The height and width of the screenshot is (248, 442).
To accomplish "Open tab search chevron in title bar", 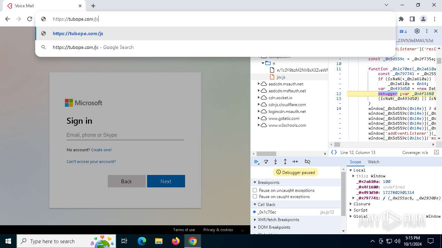I will point(386,5).
